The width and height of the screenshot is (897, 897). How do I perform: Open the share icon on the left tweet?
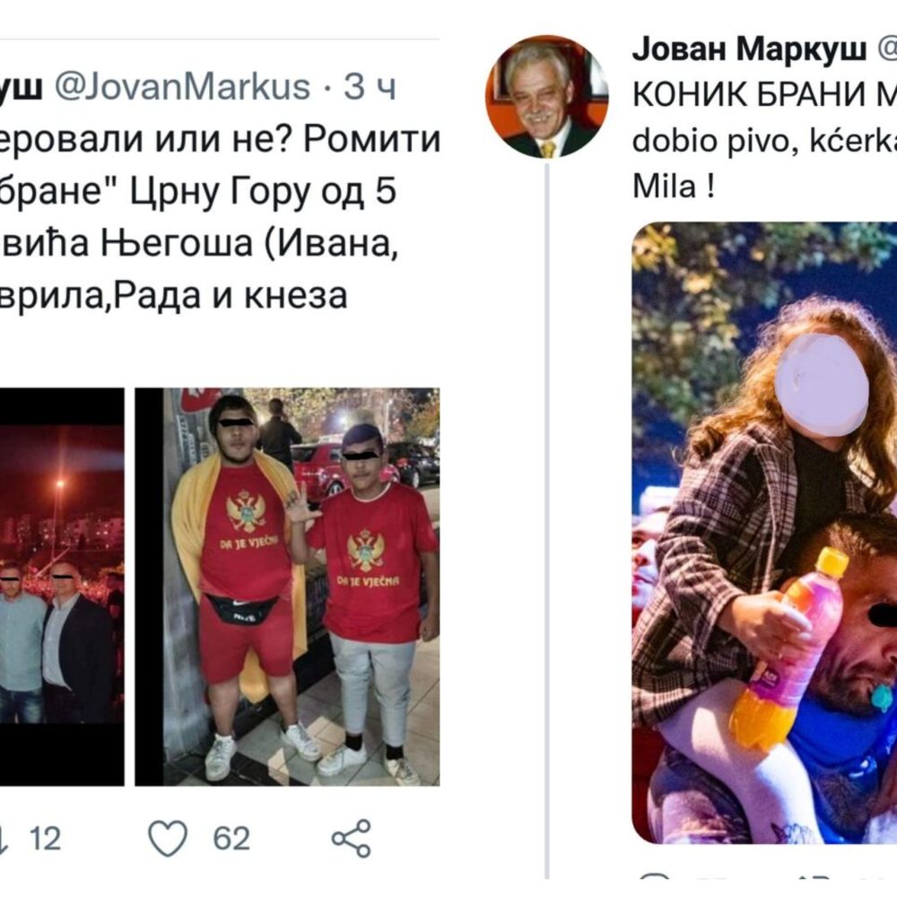[352, 839]
